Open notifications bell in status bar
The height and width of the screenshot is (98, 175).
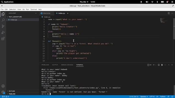coord(172,97)
